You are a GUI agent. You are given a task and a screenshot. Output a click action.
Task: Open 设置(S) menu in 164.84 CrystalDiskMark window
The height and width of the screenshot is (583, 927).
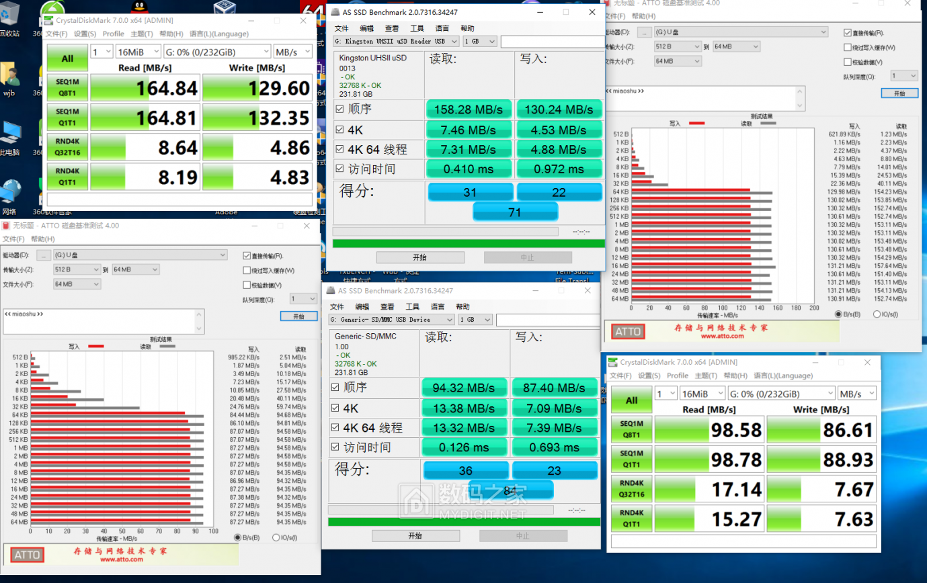(85, 34)
